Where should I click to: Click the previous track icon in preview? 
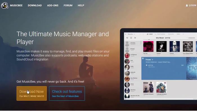(x=127, y=38)
